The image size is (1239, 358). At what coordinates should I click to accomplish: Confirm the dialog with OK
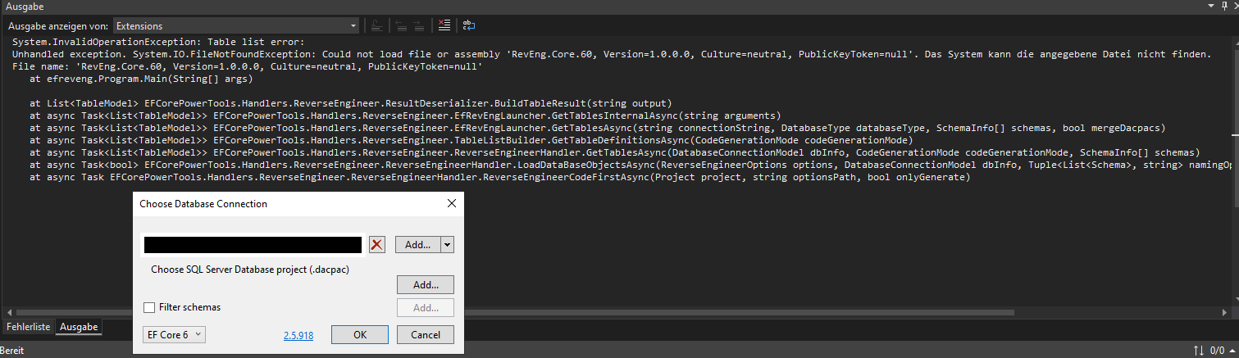(360, 334)
